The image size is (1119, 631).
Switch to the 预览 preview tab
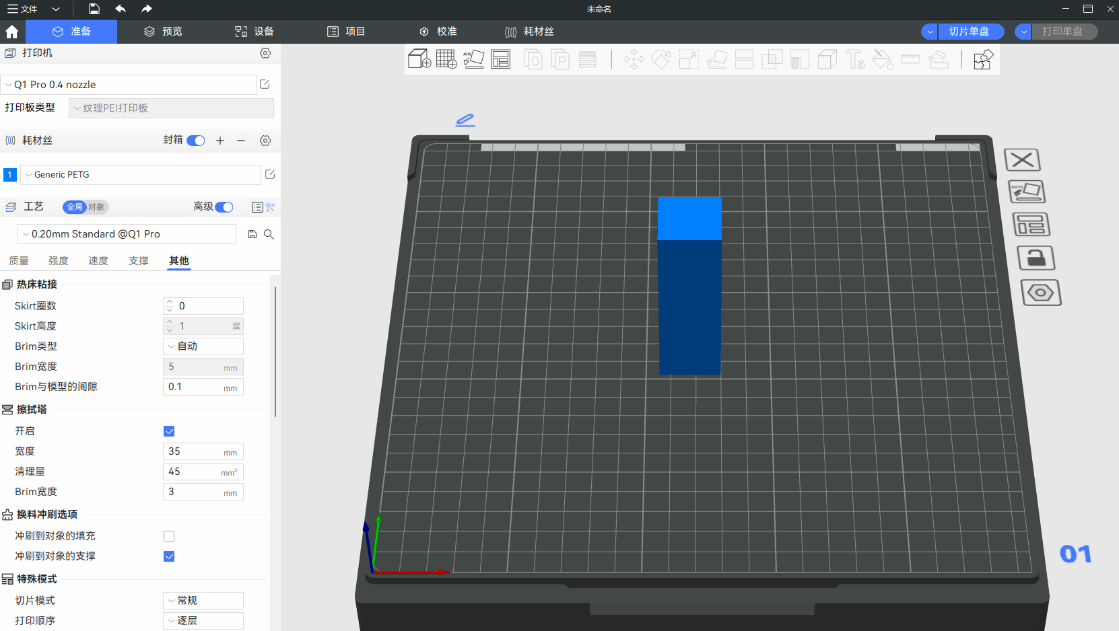tap(163, 32)
